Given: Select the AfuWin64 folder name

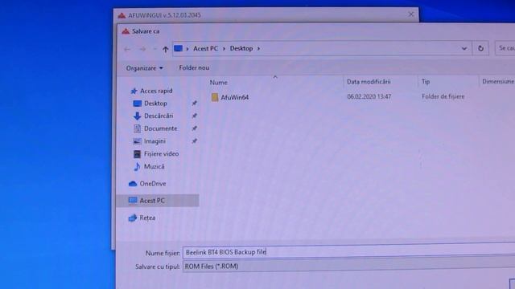Looking at the screenshot, I should point(234,97).
